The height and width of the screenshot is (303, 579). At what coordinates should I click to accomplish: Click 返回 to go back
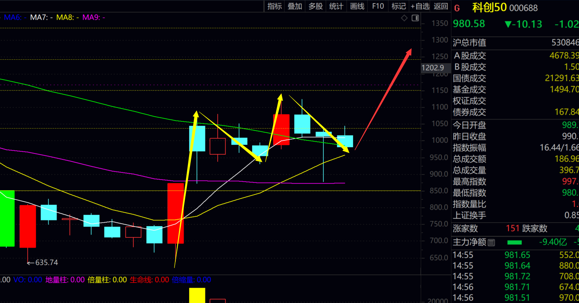coord(440,6)
